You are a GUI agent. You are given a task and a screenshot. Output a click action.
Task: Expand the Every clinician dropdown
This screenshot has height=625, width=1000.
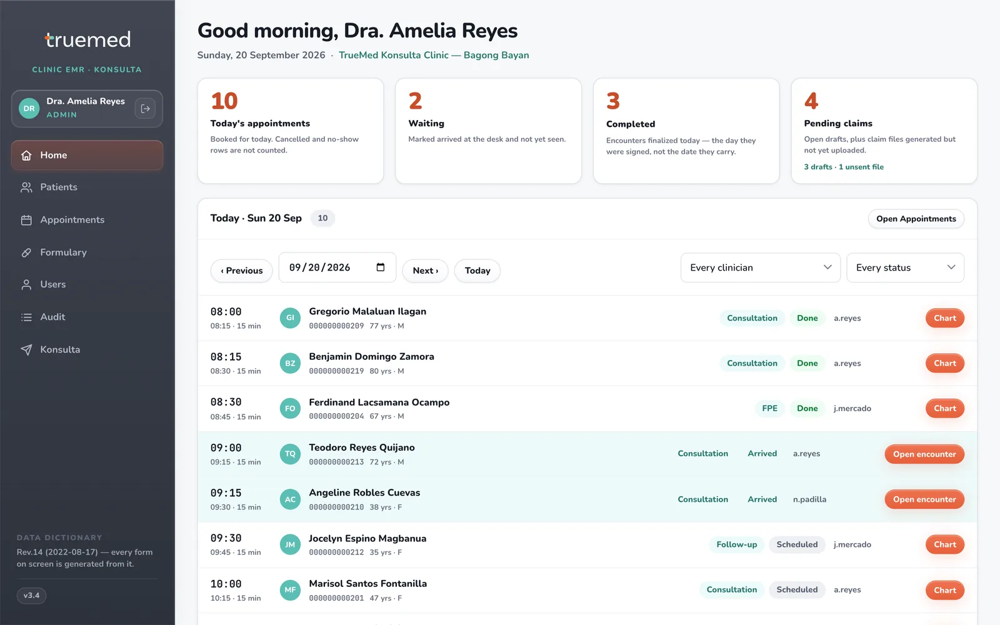[x=761, y=267]
